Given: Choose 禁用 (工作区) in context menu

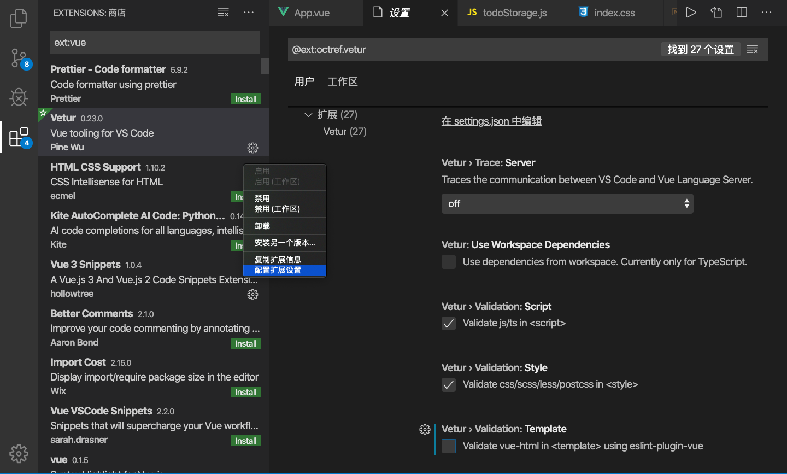Looking at the screenshot, I should [x=285, y=209].
